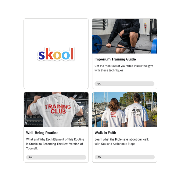Open the blank skool logo card

[56, 54]
